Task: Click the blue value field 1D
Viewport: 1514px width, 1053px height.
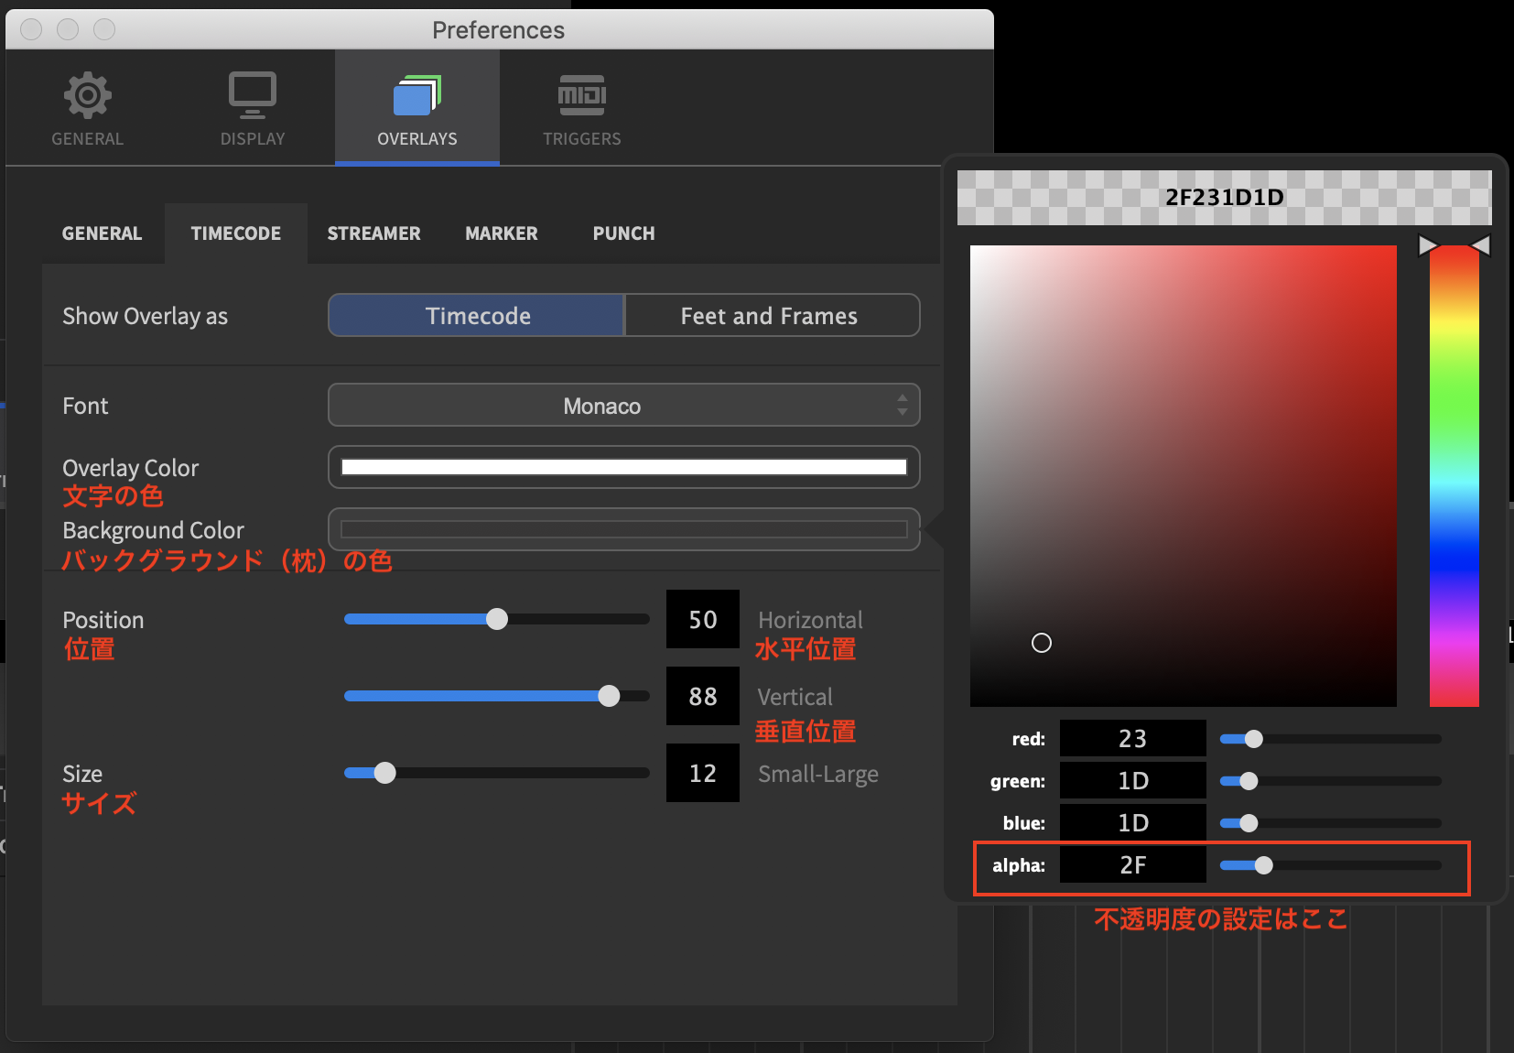Action: tap(1133, 823)
